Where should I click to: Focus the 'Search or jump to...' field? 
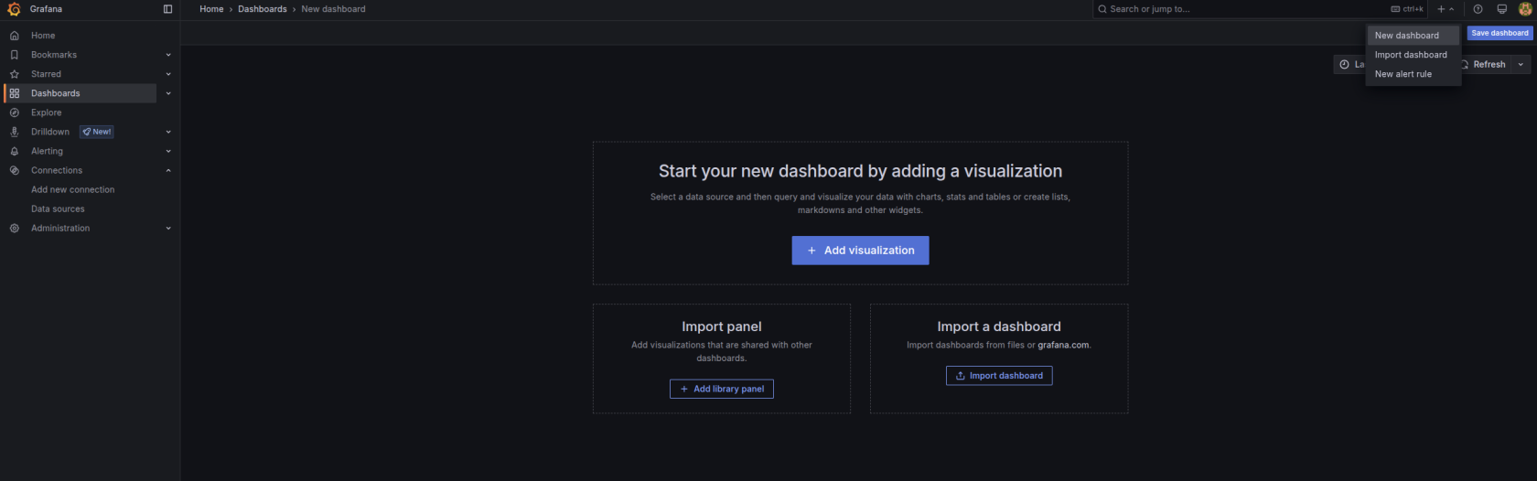[1261, 9]
